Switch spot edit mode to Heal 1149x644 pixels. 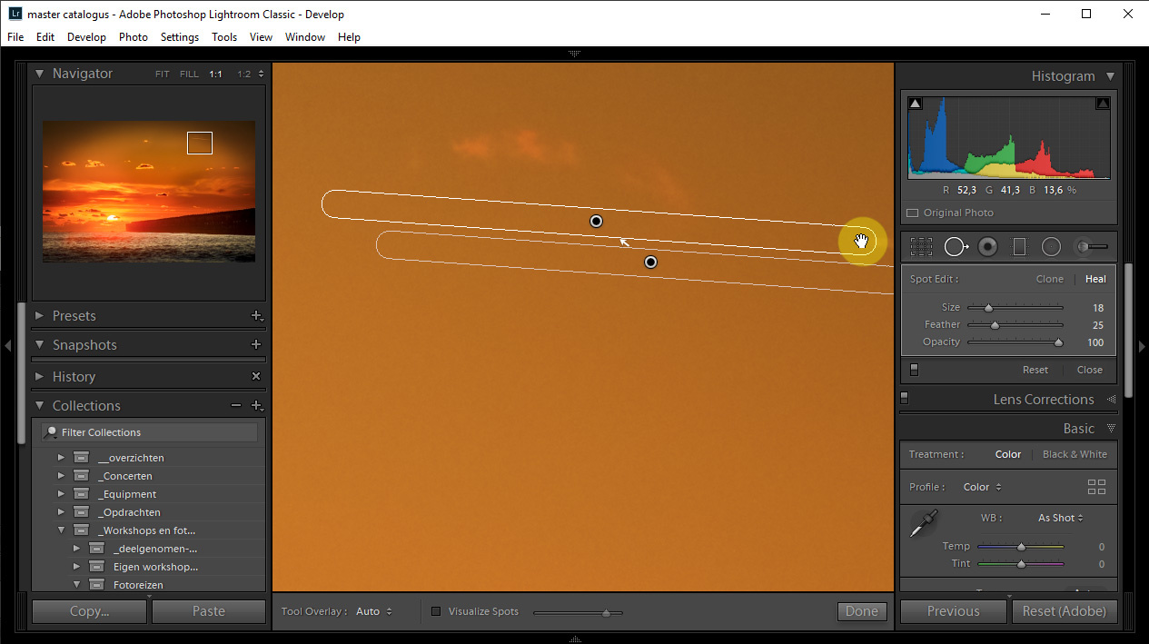[x=1095, y=279]
